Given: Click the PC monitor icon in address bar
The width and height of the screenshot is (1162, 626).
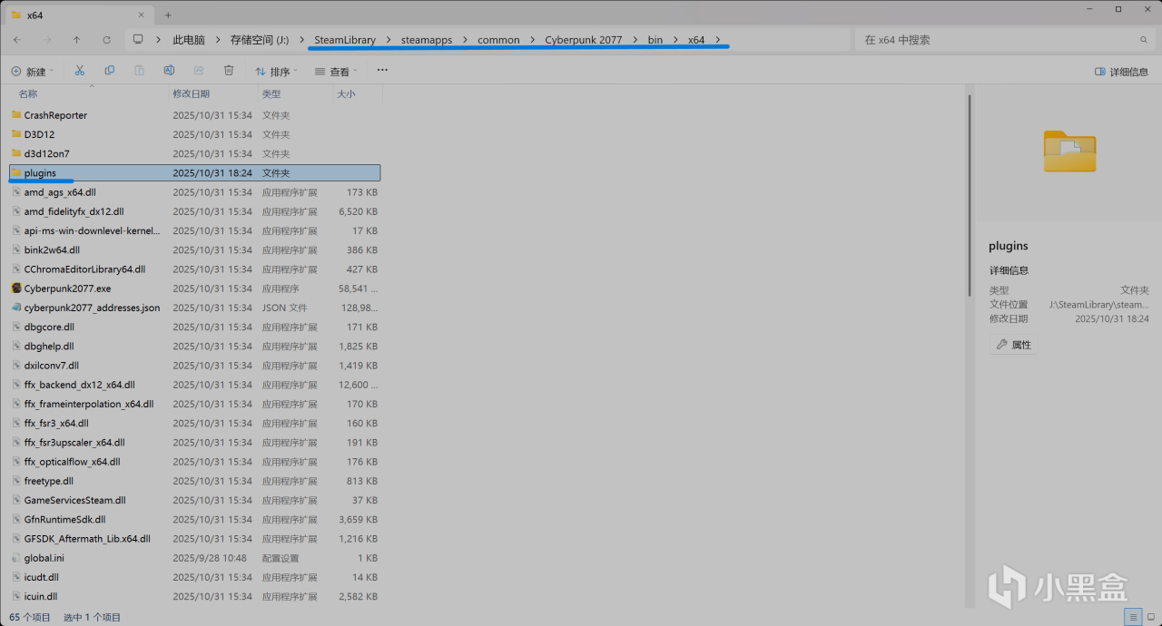Looking at the screenshot, I should point(138,40).
